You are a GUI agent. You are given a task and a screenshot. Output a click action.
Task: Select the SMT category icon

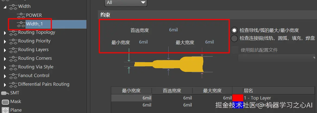[5, 93]
